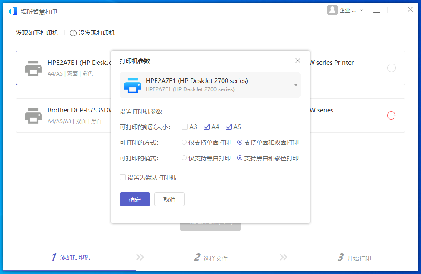Click the blue printer icon inside dialog
The width and height of the screenshot is (421, 274).
point(133,85)
